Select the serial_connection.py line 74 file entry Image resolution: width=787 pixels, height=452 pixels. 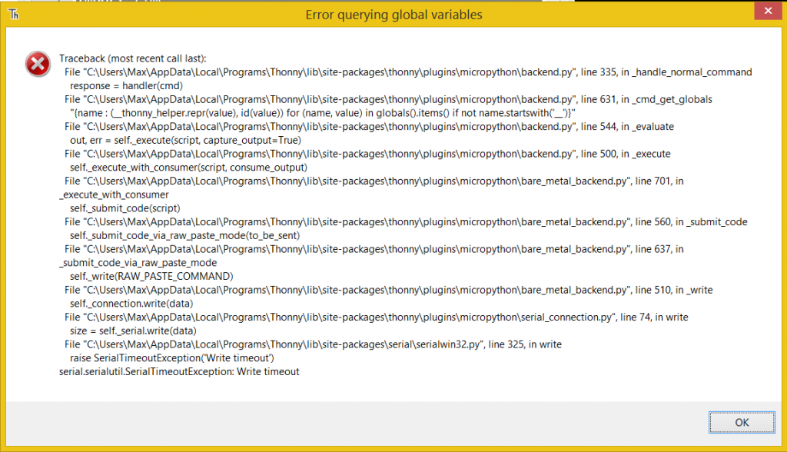pyautogui.click(x=377, y=317)
